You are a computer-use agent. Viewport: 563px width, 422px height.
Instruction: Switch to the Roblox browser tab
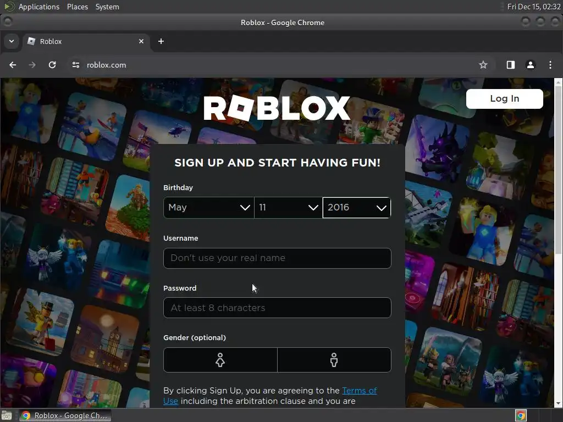[x=86, y=41]
